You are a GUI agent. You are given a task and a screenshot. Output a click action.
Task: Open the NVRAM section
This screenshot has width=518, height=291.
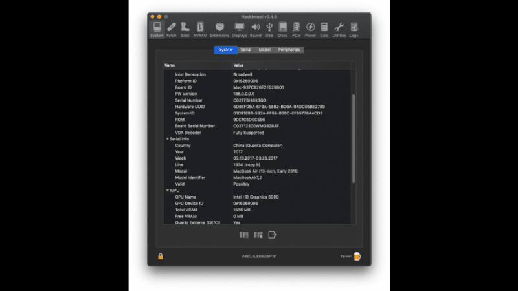pyautogui.click(x=200, y=30)
